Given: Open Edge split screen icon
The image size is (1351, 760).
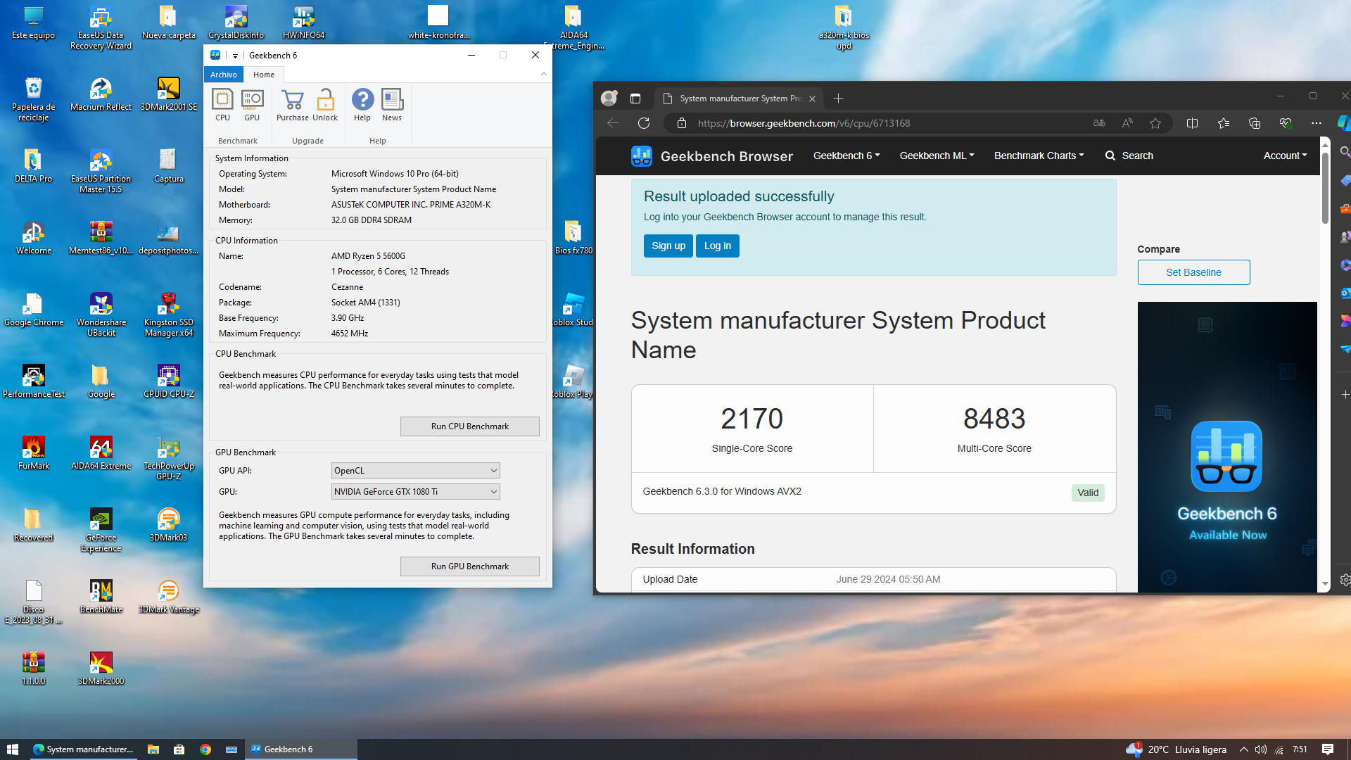Looking at the screenshot, I should (1192, 123).
